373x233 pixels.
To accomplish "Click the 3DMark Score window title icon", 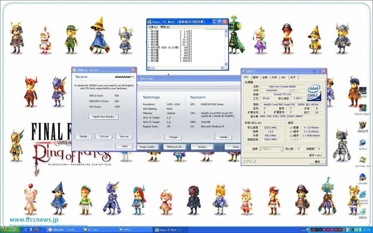I will tap(74, 70).
